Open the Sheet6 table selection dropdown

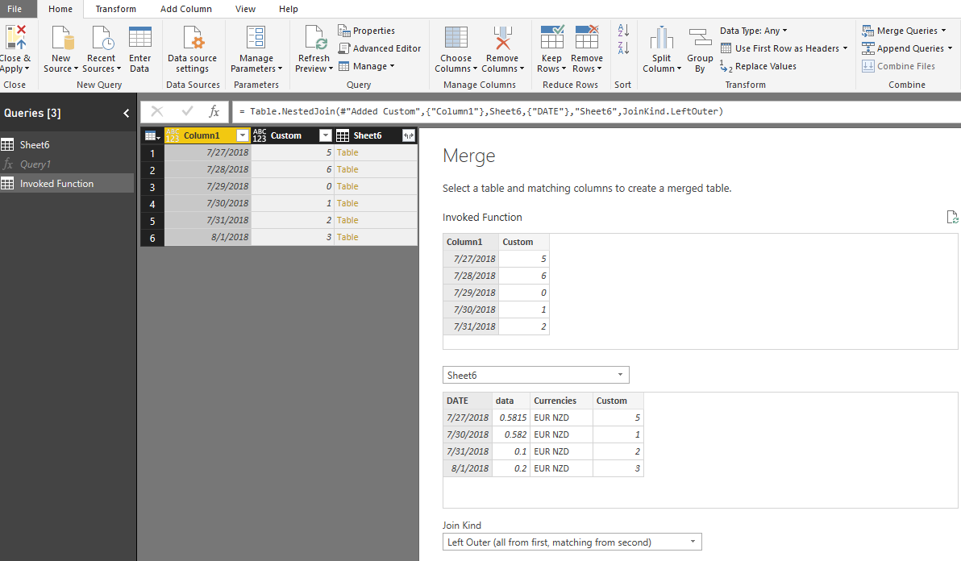pos(535,375)
